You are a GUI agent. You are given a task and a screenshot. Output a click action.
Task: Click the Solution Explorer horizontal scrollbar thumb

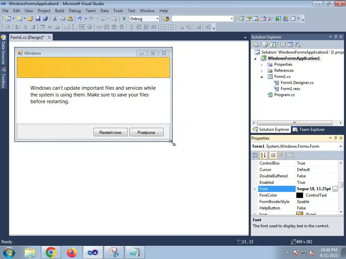coord(295,123)
